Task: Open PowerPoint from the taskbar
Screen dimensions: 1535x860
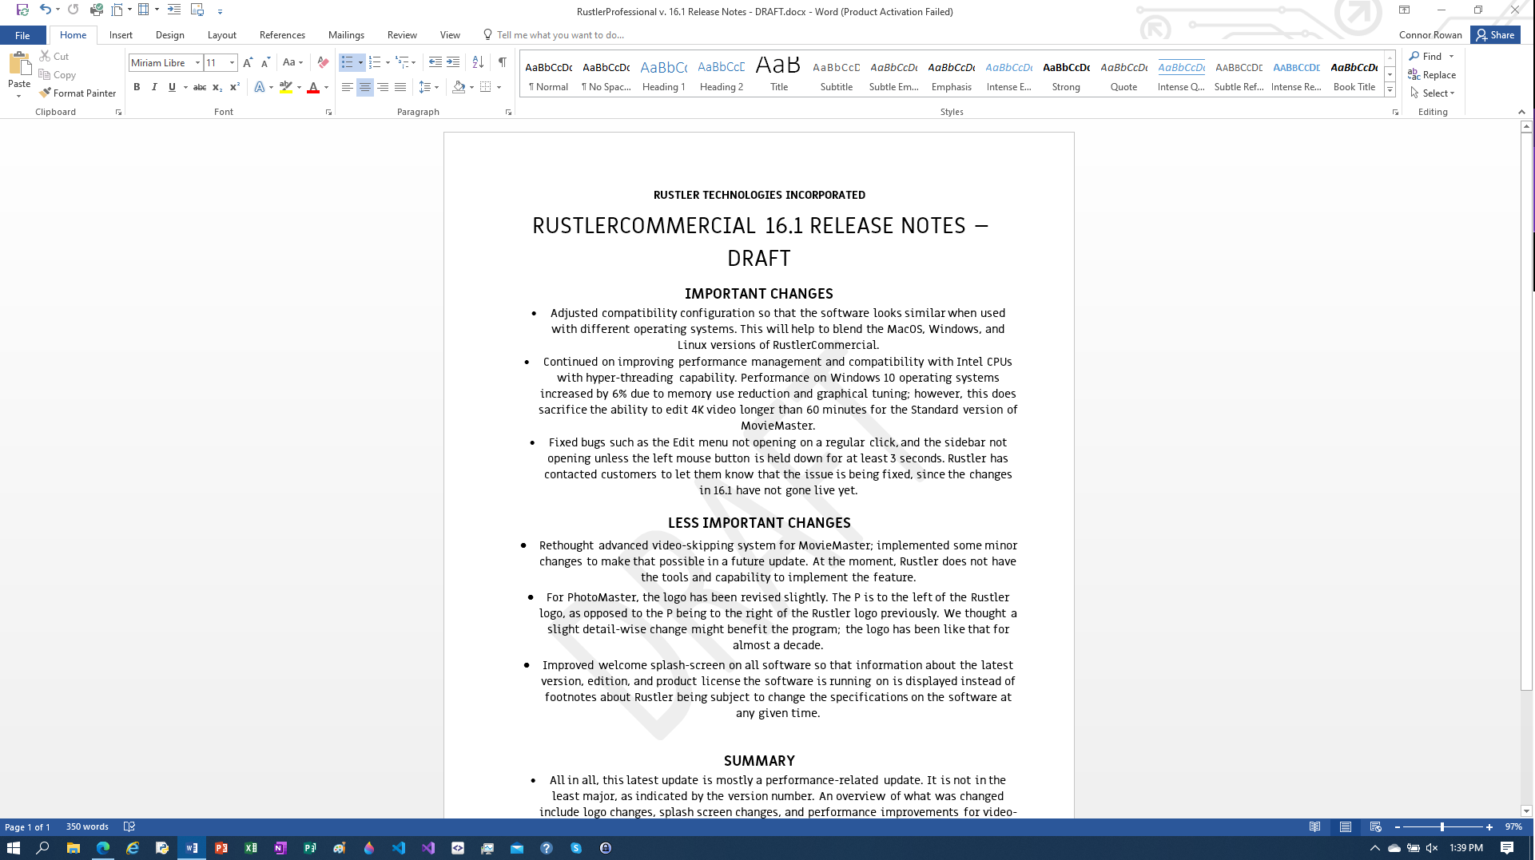Action: tap(221, 848)
